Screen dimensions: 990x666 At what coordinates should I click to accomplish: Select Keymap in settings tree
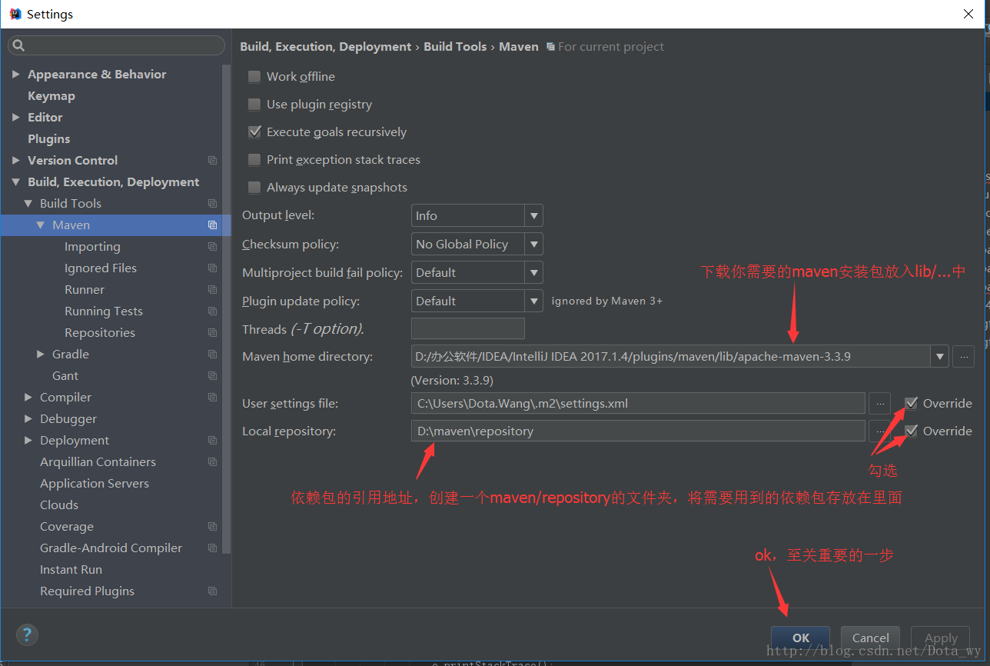pyautogui.click(x=51, y=96)
